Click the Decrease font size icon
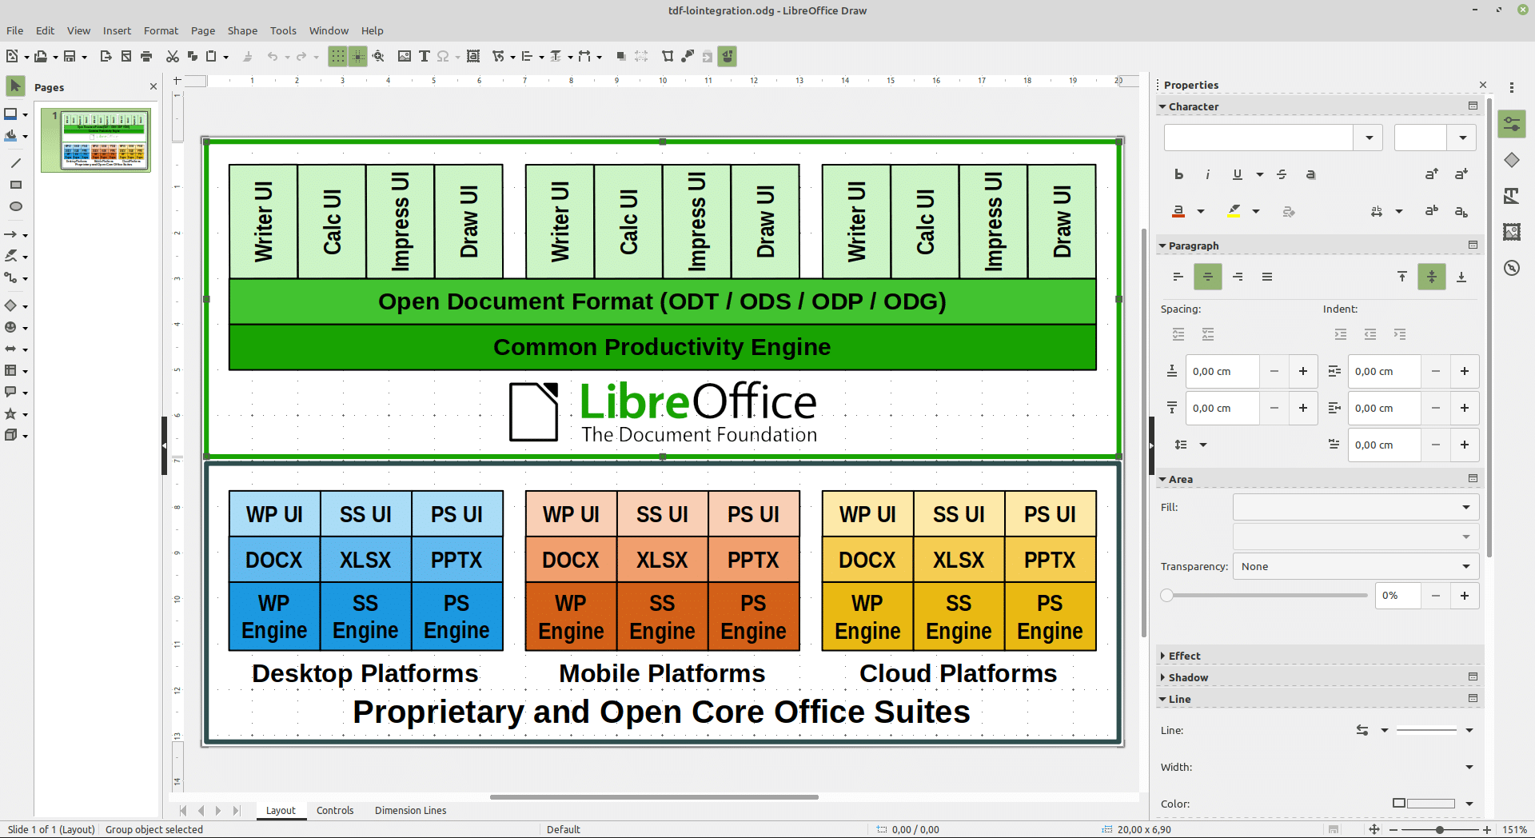 click(1461, 174)
